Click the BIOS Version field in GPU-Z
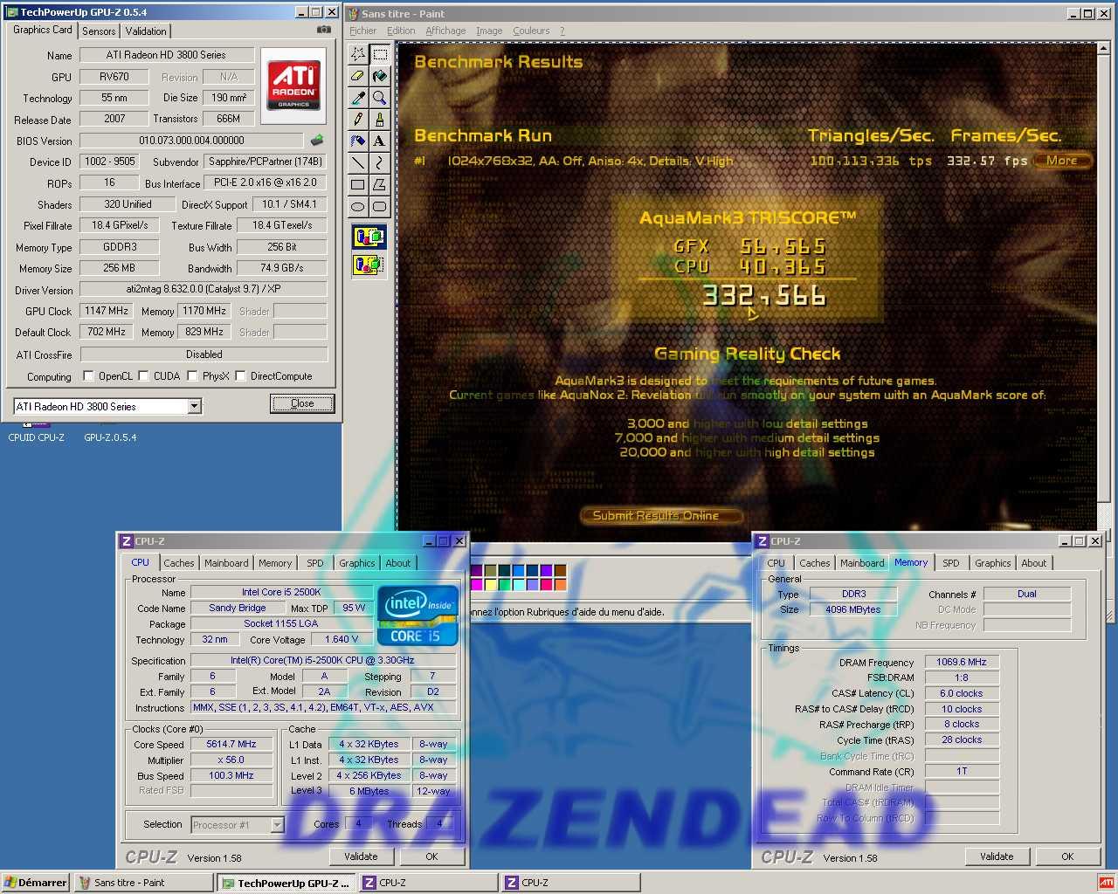 click(191, 140)
